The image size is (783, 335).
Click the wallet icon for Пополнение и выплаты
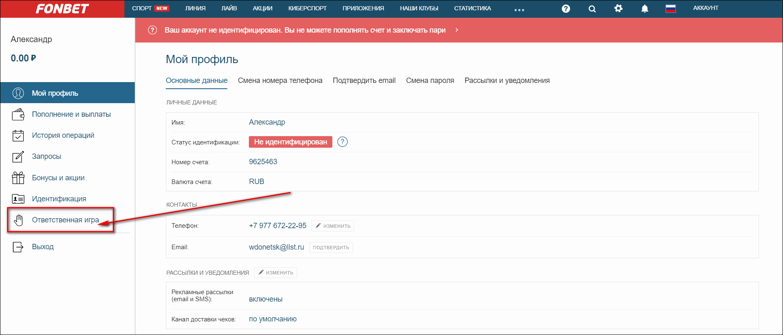18,114
